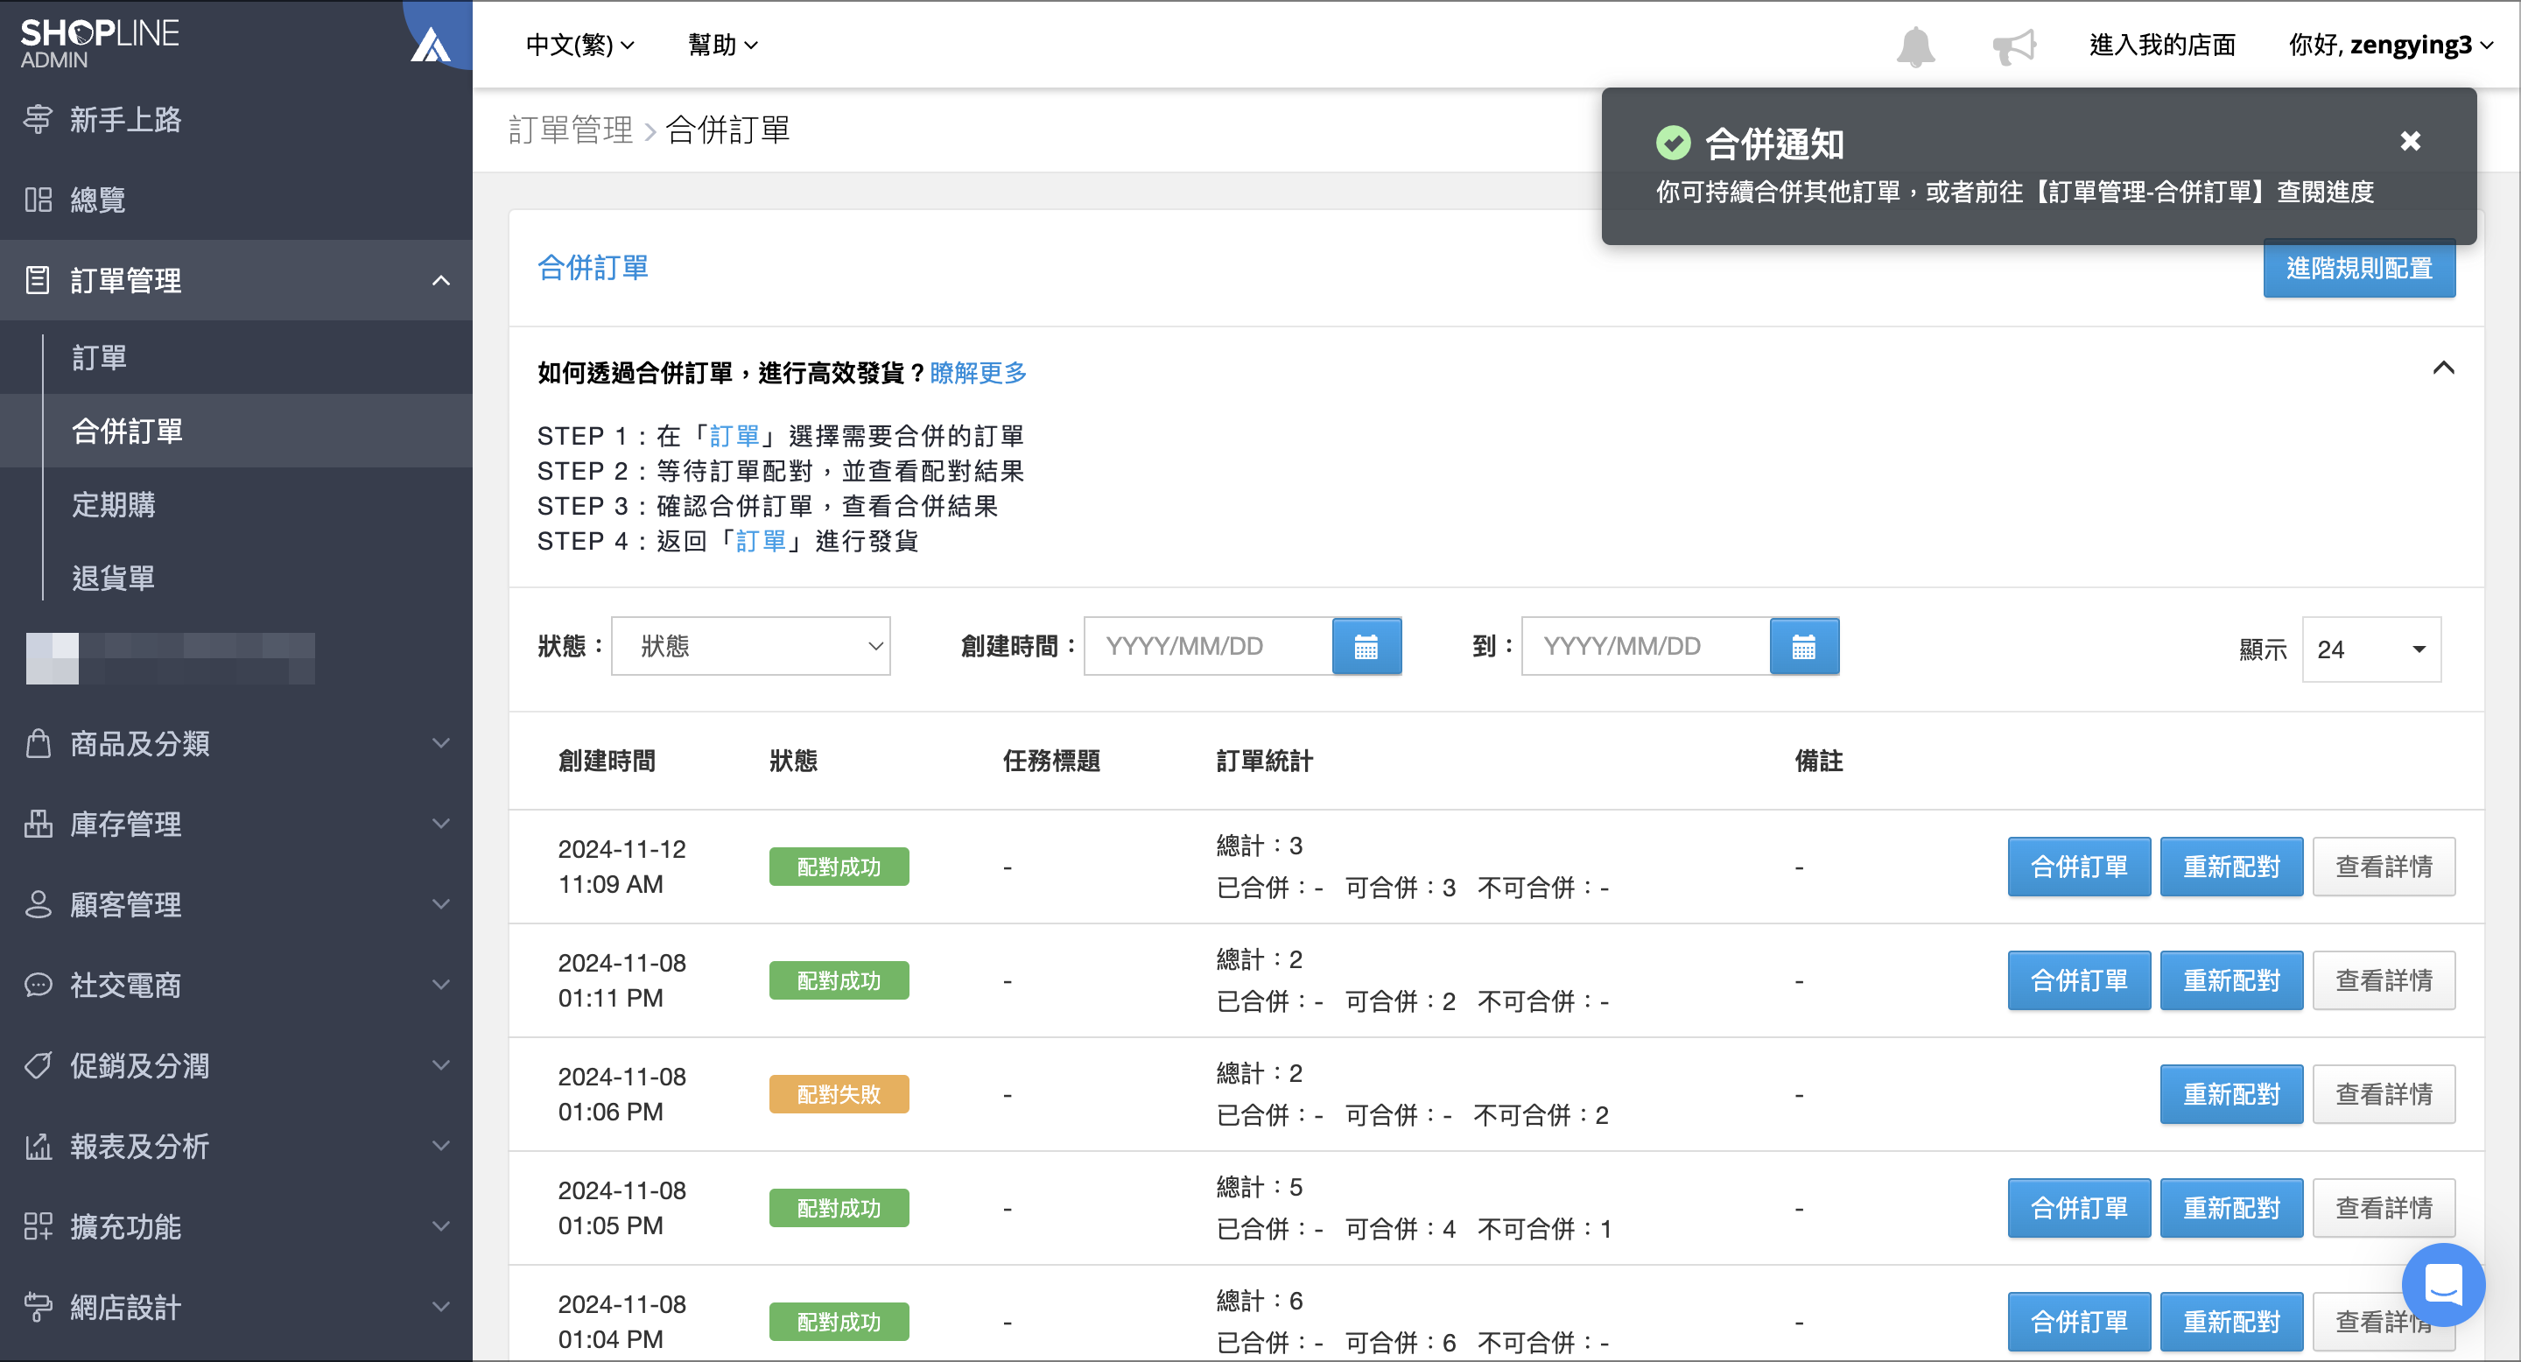Viewport: 2521px width, 1362px height.
Task: Open the 中文(繁) language dropdown
Action: 580,45
